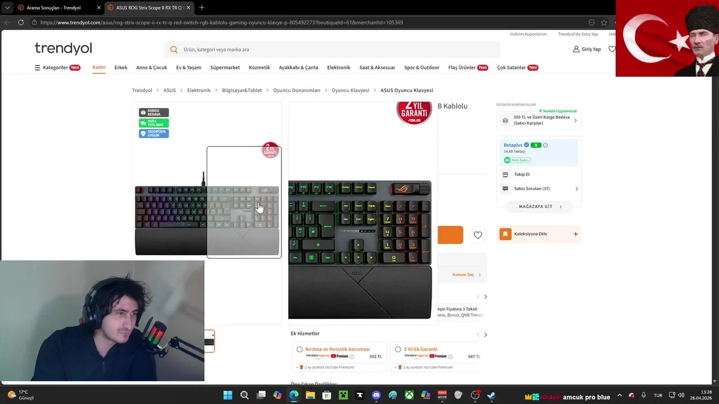The height and width of the screenshot is (404, 719).
Task: Open Satıcı Soruları (37) chevron
Action: coord(576,189)
